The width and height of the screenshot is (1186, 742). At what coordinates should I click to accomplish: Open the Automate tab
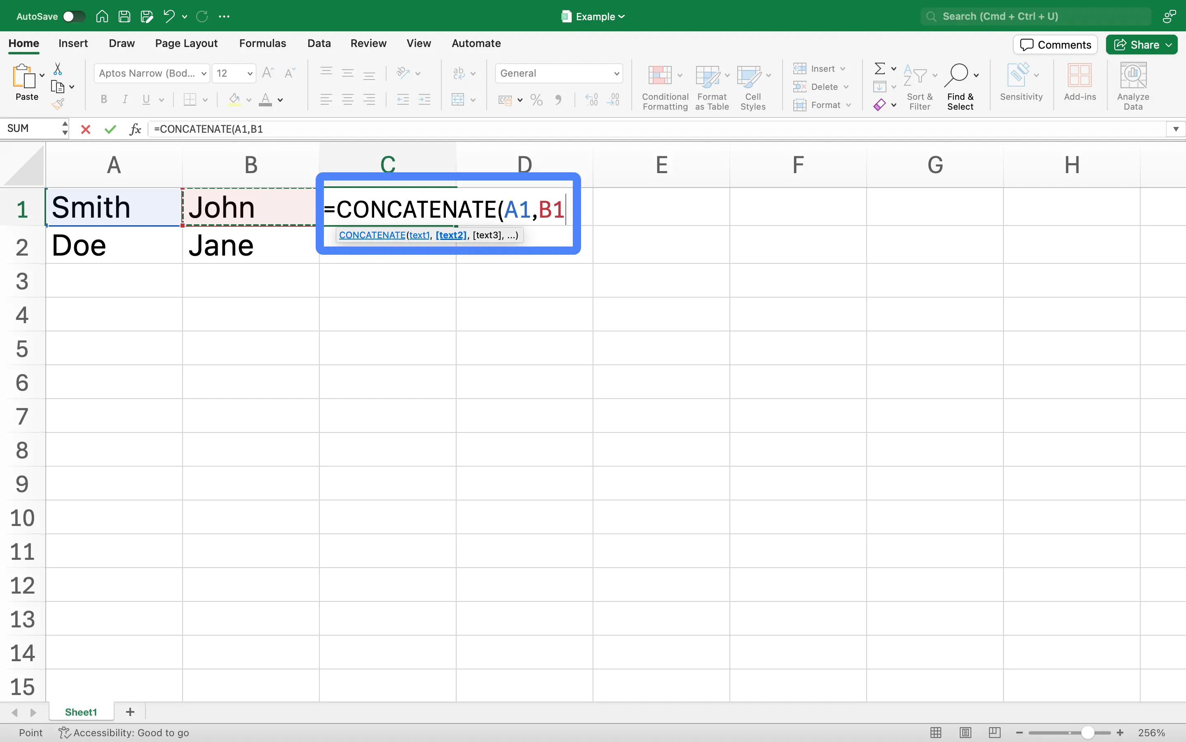[476, 43]
